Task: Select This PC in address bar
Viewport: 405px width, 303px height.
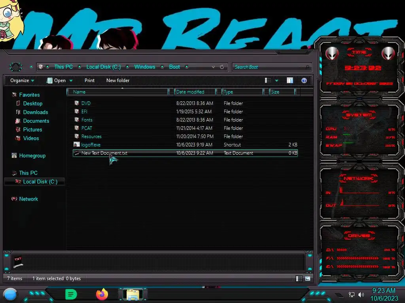Action: pyautogui.click(x=63, y=67)
